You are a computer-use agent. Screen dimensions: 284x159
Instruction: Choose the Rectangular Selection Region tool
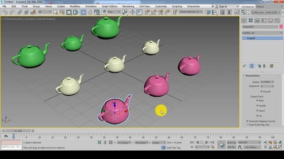coord(69,12)
